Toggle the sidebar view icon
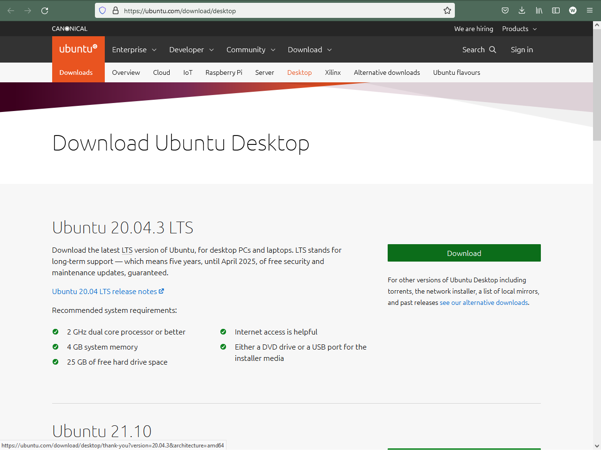Viewport: 601px width, 462px height. pyautogui.click(x=556, y=10)
